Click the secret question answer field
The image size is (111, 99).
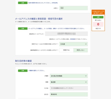[74, 8]
